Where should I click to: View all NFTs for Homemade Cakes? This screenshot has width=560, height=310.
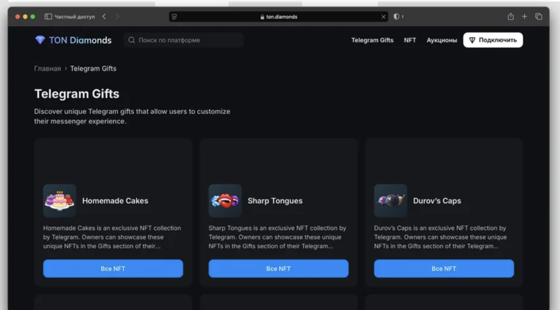point(113,269)
